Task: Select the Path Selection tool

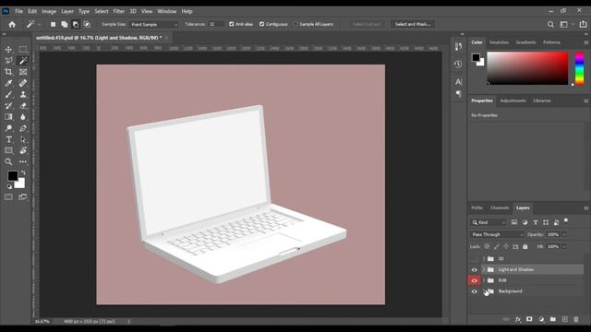Action: [x=23, y=139]
